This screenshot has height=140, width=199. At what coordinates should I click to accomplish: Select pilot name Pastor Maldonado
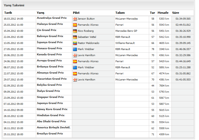[88, 43]
